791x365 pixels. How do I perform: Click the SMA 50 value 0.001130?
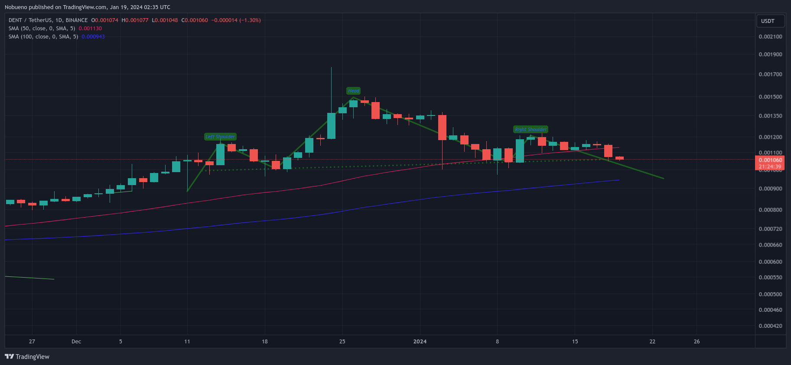click(90, 29)
